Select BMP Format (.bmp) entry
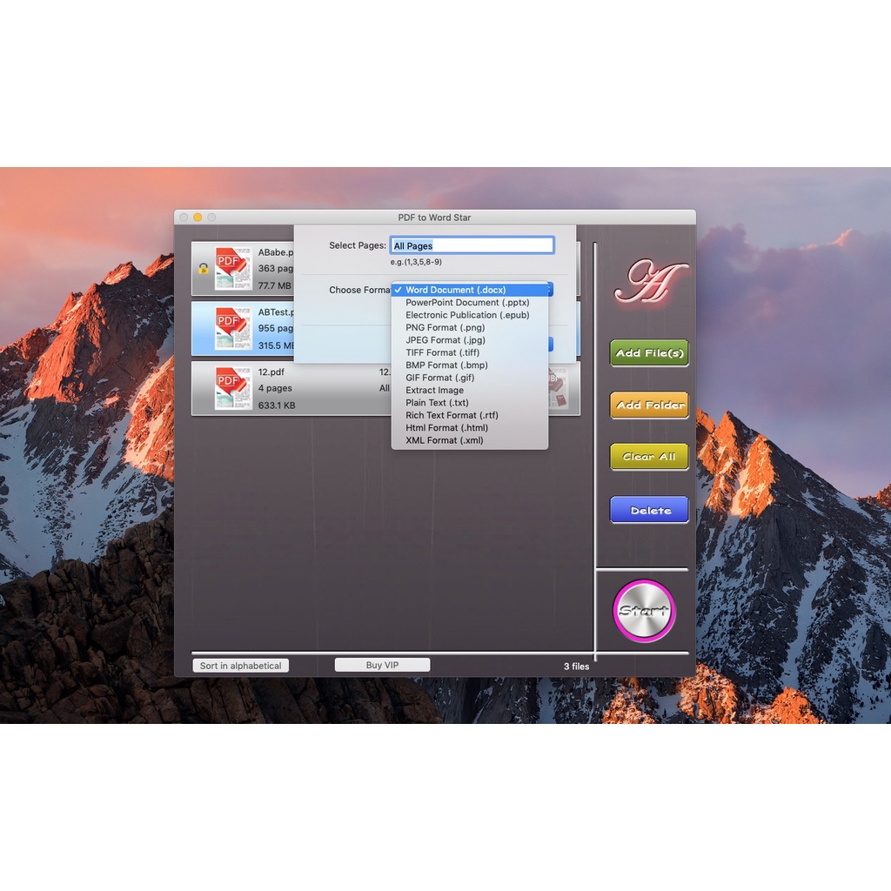The image size is (891, 891). pos(469,365)
